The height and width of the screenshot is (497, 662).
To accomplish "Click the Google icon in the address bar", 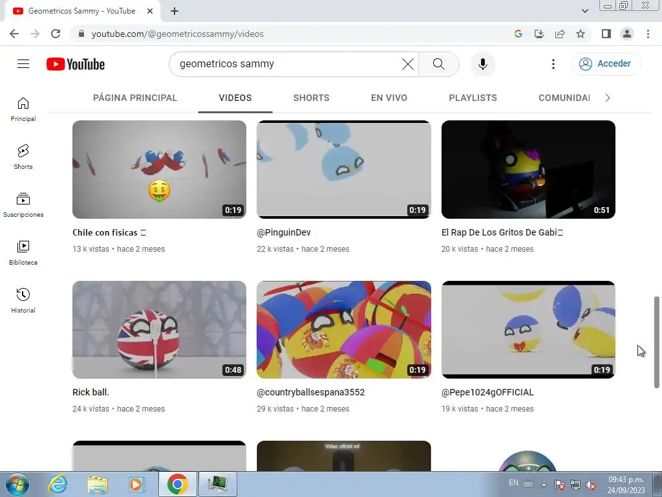I will 518,34.
